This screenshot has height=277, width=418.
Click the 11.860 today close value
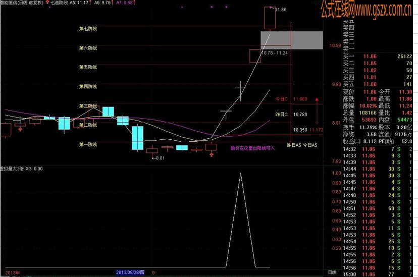(300, 99)
